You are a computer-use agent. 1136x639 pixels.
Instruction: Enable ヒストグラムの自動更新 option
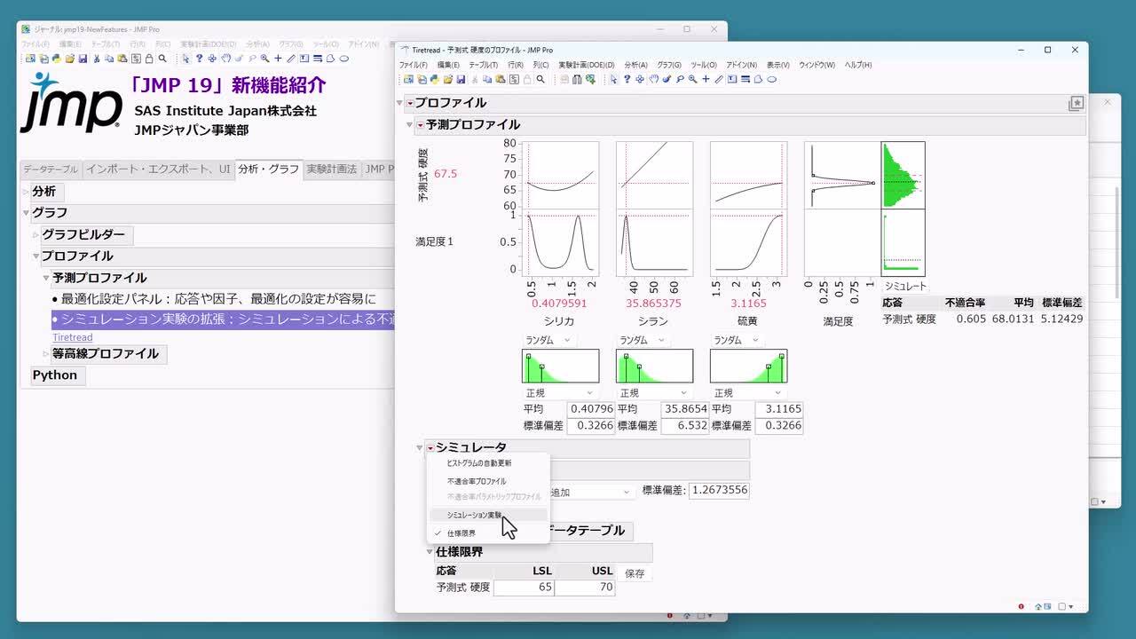480,462
